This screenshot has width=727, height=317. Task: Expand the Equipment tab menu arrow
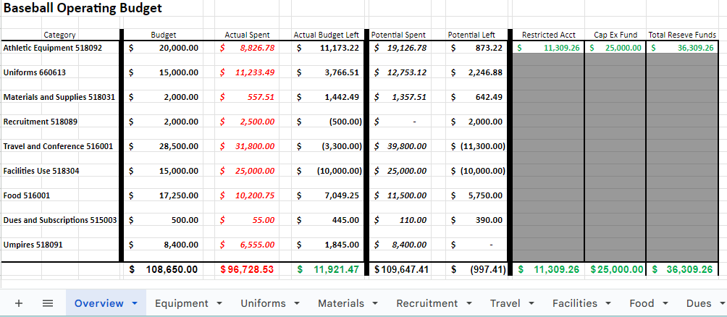[219, 303]
